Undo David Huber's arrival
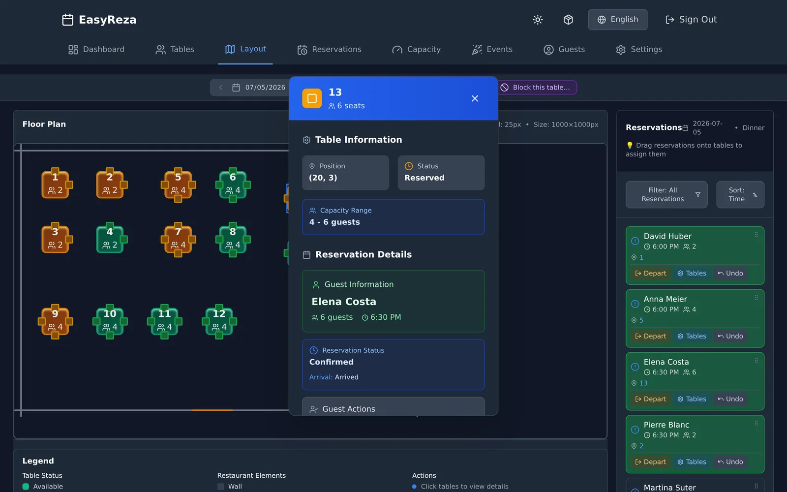 [x=730, y=274]
